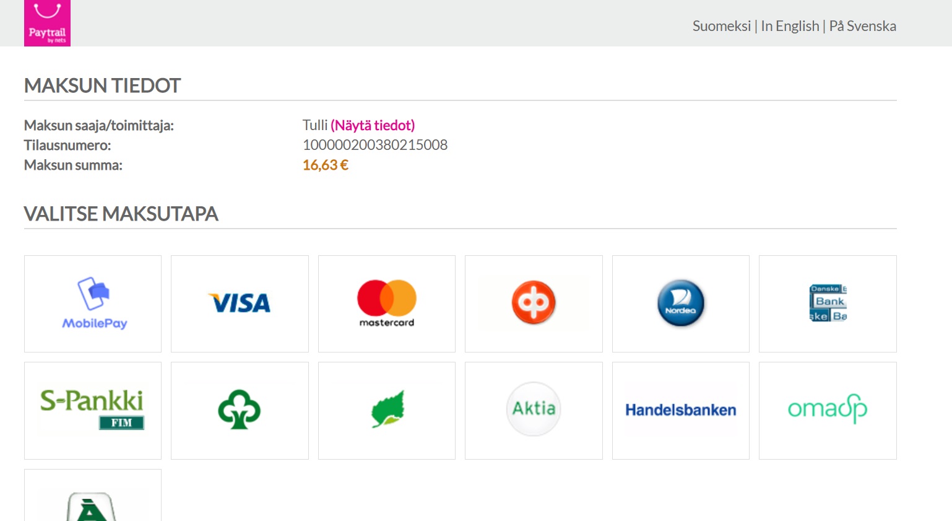This screenshot has width=952, height=521.
Task: Pay with Visa card
Action: click(x=240, y=304)
